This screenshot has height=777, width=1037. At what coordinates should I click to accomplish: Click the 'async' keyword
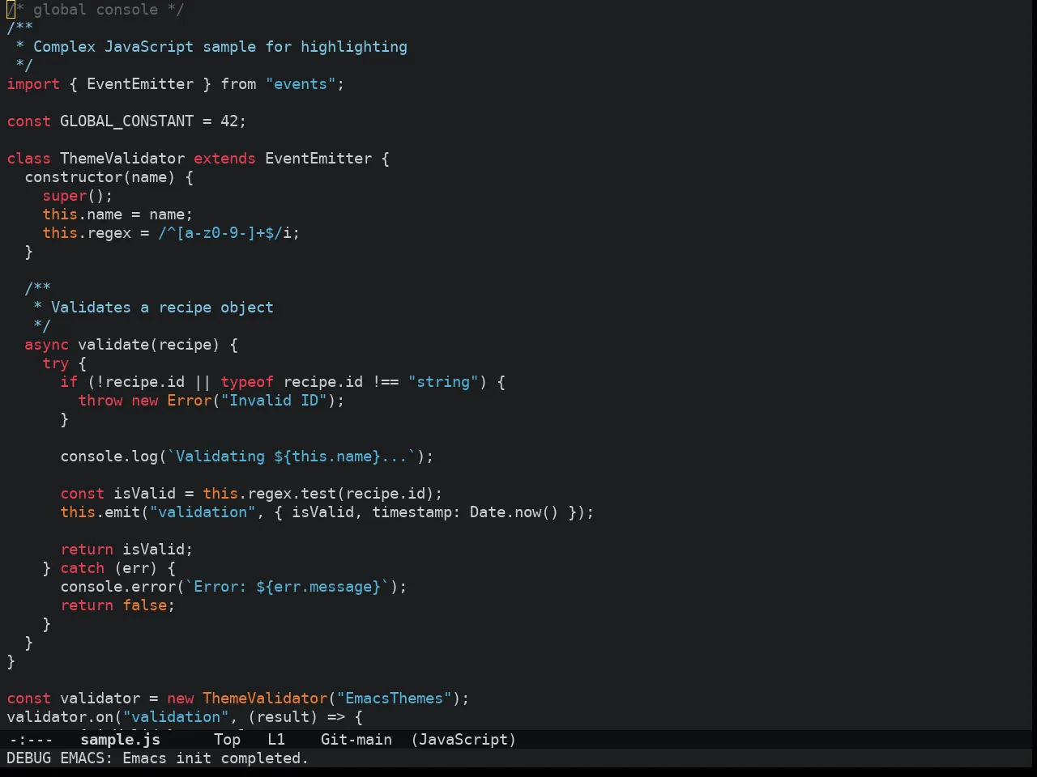point(46,345)
